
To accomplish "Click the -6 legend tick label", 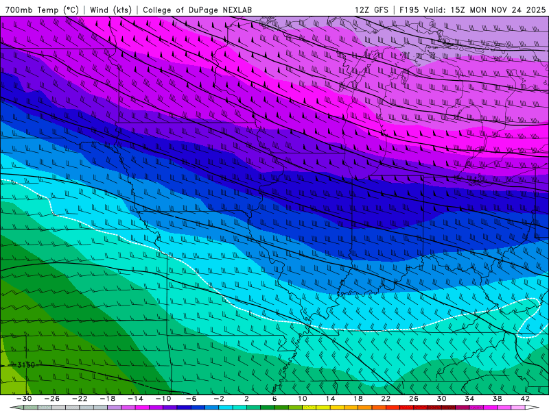I will (191, 399).
